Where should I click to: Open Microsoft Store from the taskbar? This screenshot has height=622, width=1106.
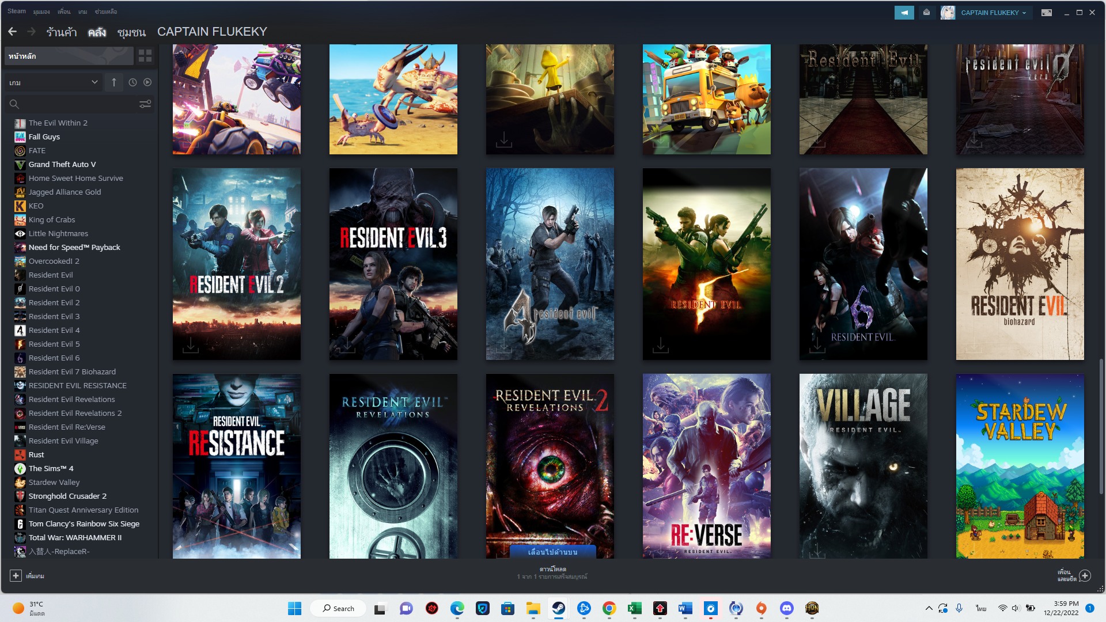507,608
